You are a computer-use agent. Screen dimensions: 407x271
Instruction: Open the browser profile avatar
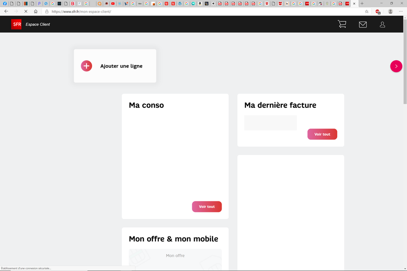[390, 11]
